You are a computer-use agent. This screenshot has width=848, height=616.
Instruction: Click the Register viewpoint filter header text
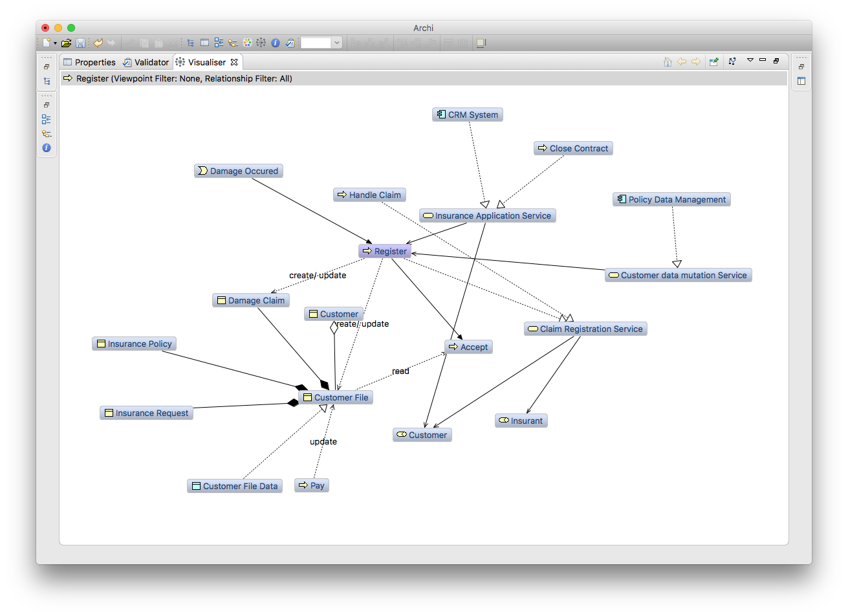coord(184,78)
